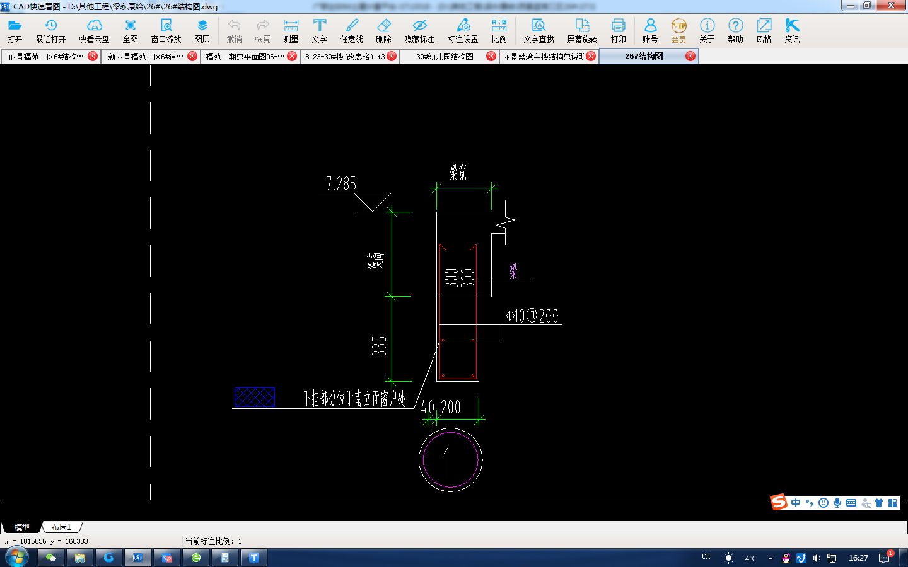Open File Explorer from the taskbar
908x567 pixels.
click(x=80, y=558)
